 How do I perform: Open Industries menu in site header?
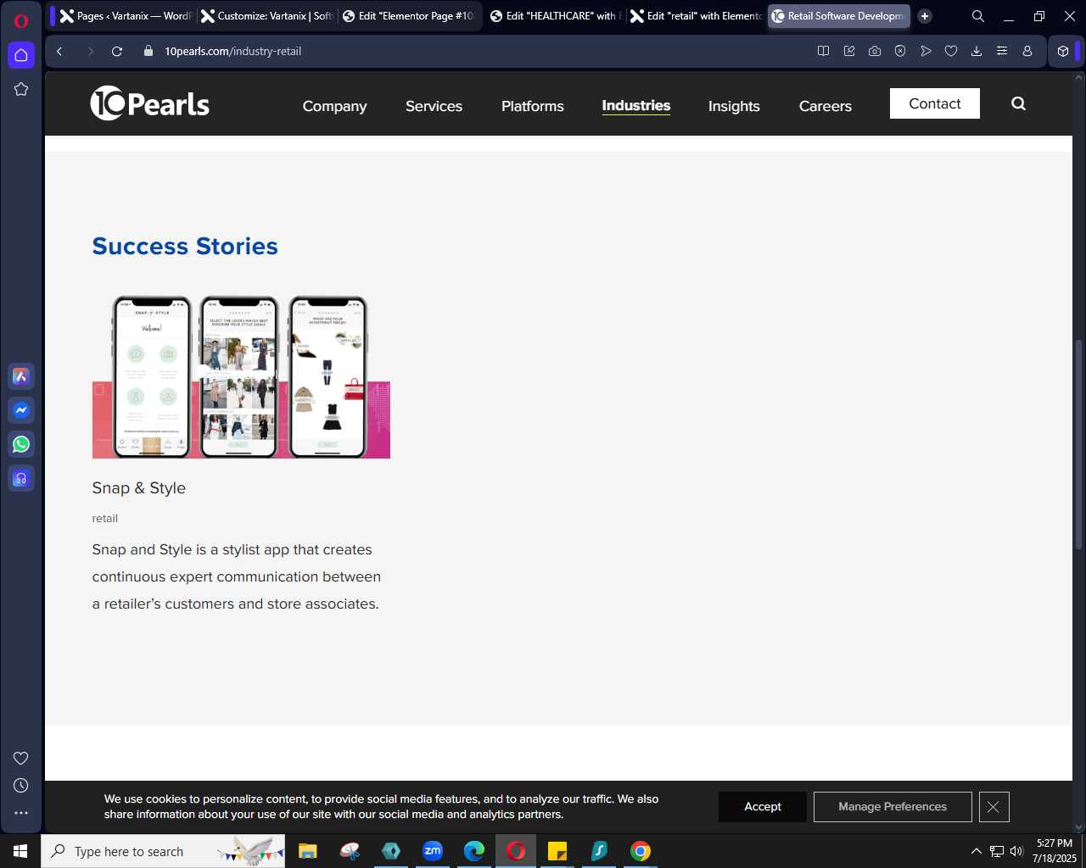click(635, 106)
